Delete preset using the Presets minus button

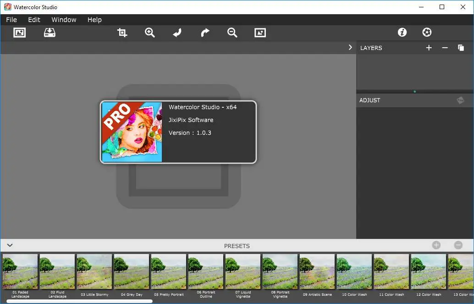[458, 245]
